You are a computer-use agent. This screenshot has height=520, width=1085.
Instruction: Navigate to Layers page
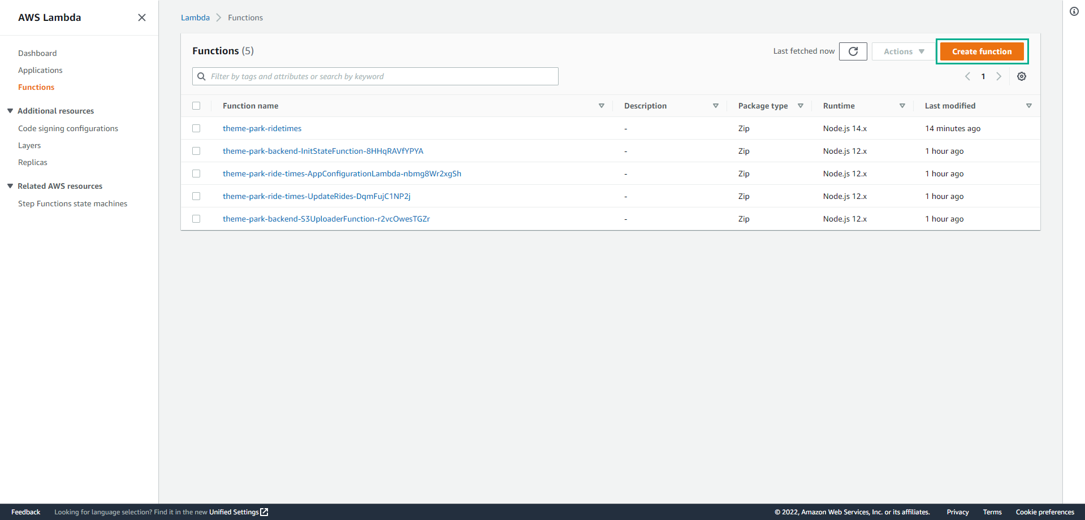tap(29, 145)
